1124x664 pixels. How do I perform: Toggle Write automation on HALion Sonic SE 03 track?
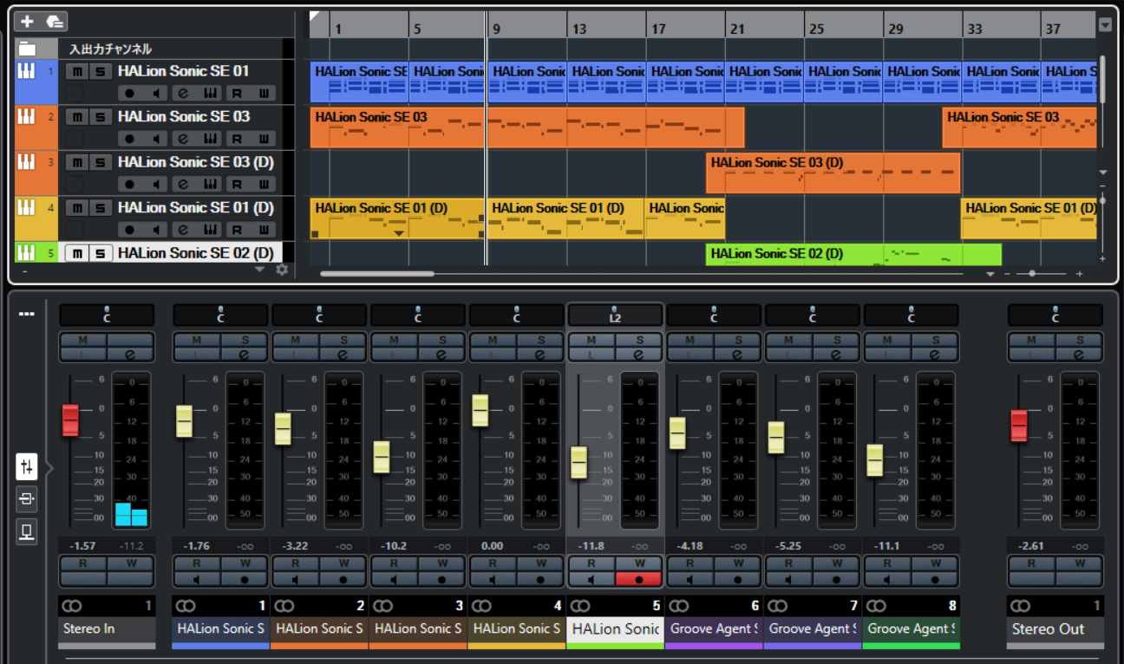[x=264, y=139]
